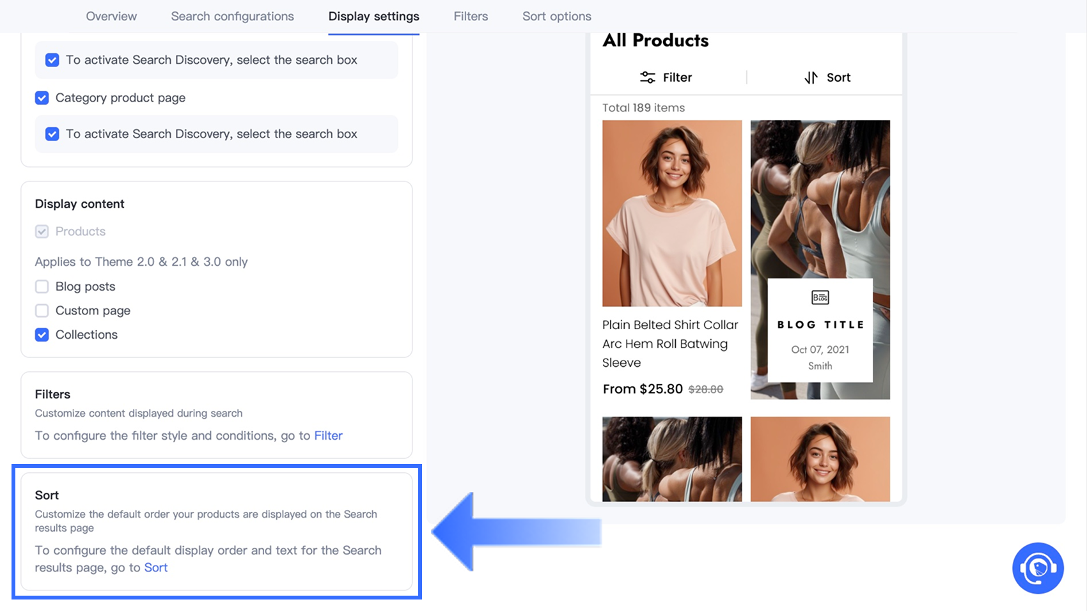Enable the Blog posts checkbox

tap(42, 286)
